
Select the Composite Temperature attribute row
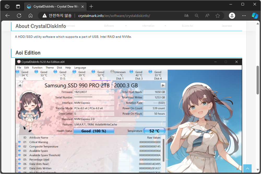coord(90,146)
